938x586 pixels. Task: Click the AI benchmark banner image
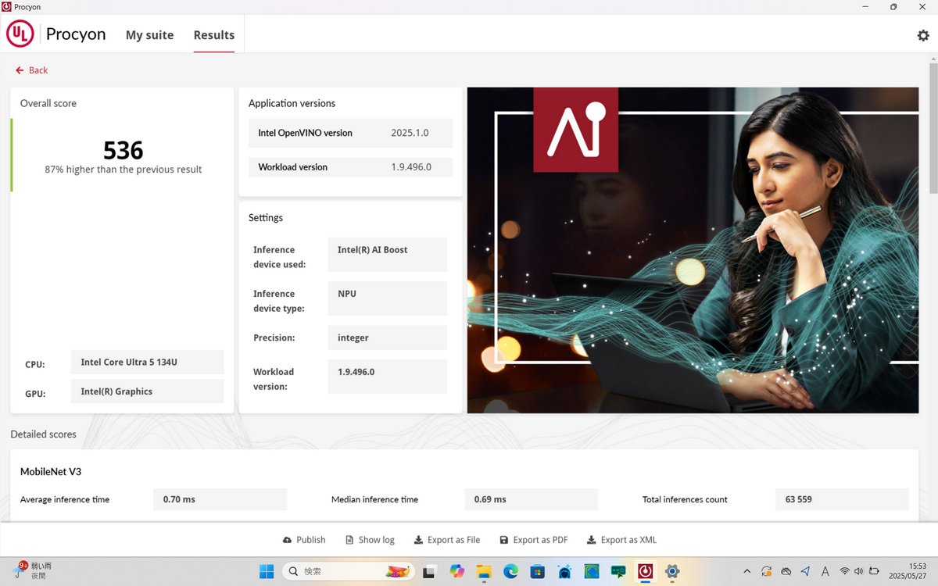coord(693,250)
